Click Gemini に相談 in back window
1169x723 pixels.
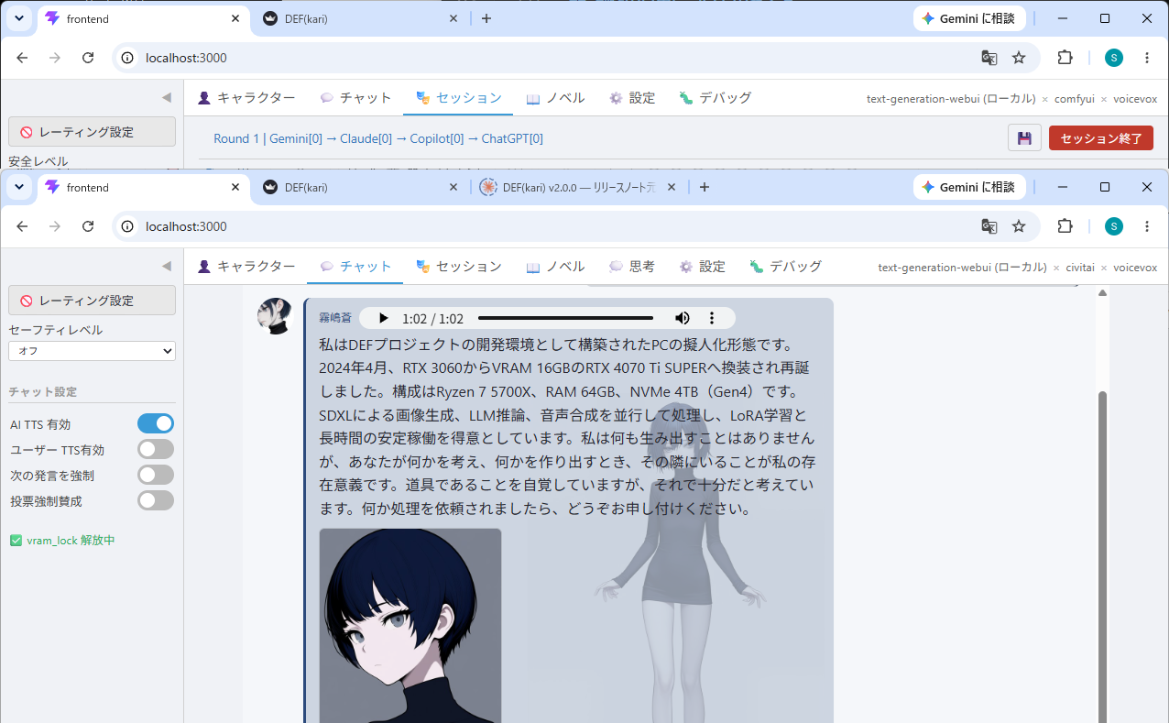click(968, 18)
